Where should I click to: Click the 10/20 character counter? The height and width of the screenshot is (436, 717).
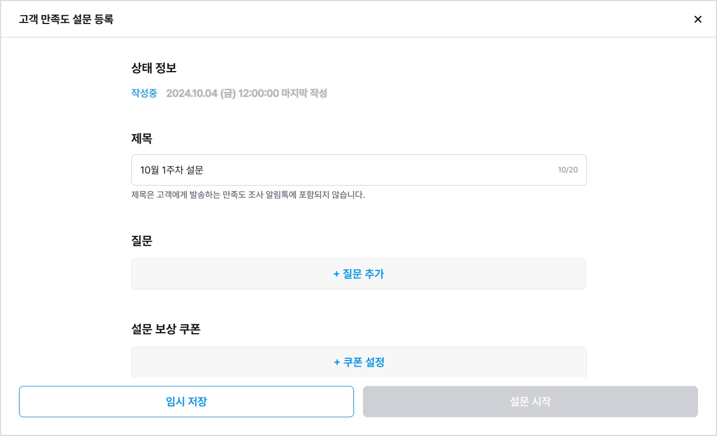click(x=568, y=170)
